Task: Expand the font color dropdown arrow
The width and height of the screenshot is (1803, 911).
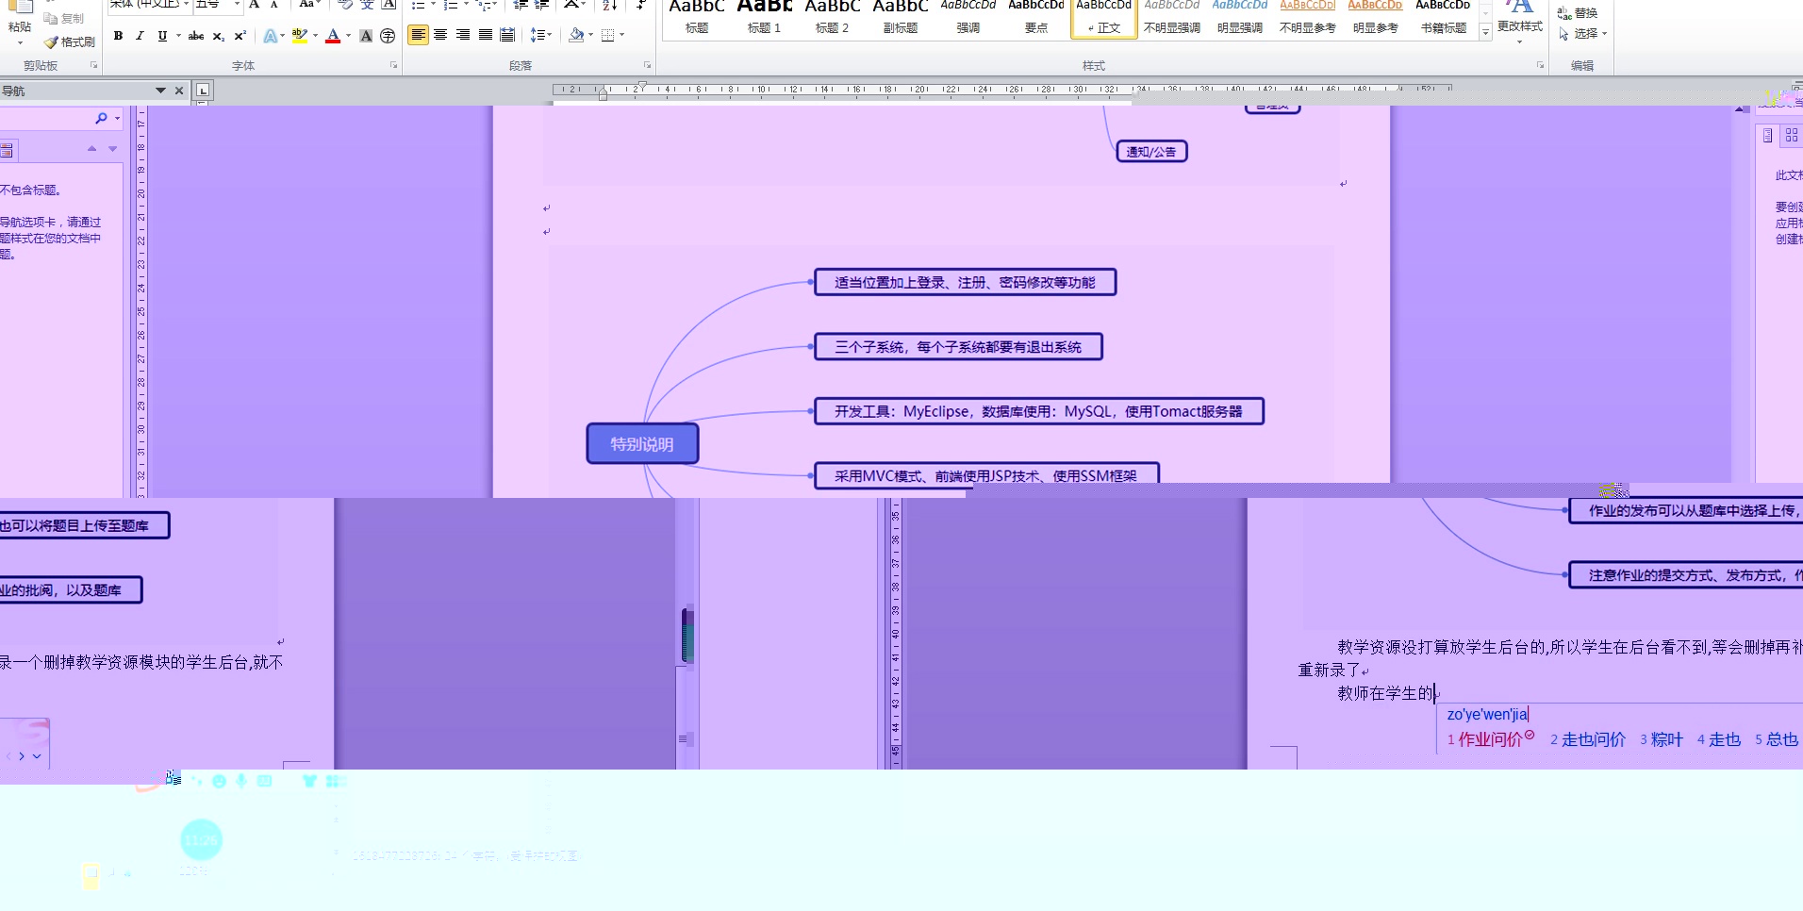Action: click(x=347, y=37)
